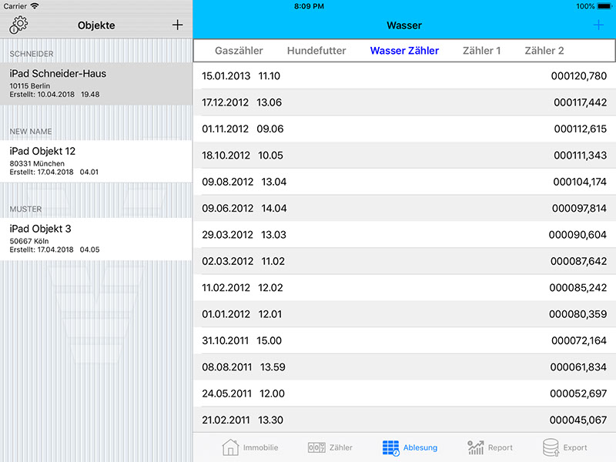616x462 pixels.
Task: Add new object with plus icon
Action: click(x=177, y=25)
